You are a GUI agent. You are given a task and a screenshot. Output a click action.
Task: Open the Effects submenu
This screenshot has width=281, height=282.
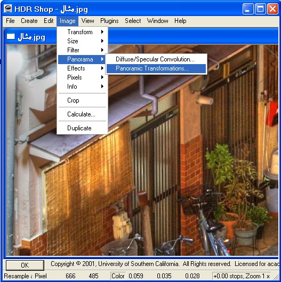click(x=83, y=68)
